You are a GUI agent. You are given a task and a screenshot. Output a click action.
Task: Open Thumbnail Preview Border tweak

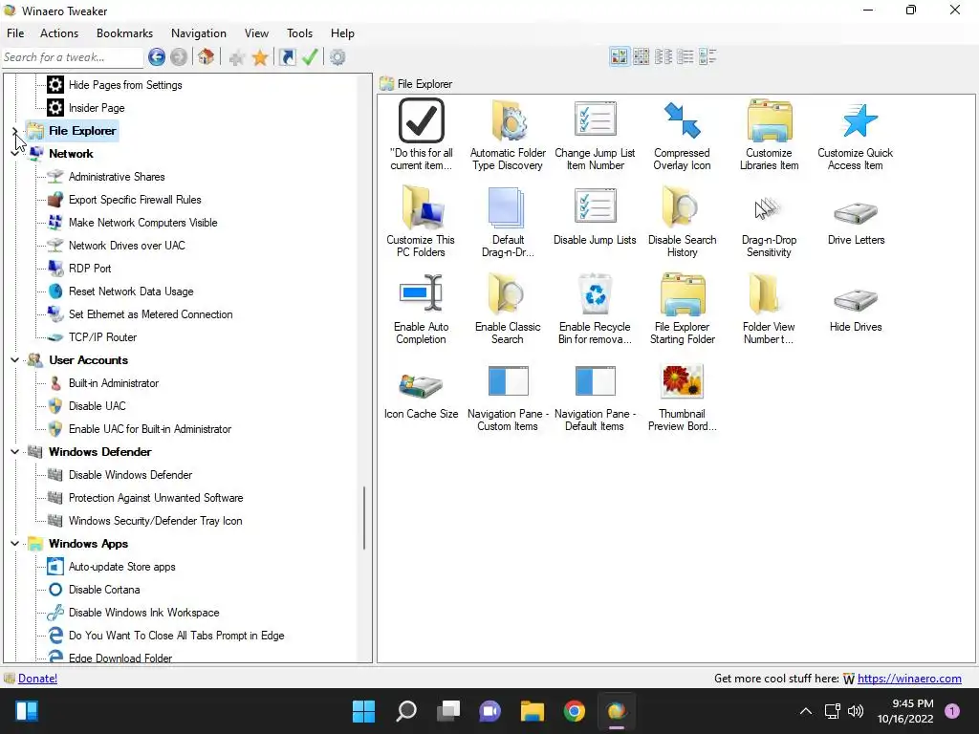click(682, 396)
